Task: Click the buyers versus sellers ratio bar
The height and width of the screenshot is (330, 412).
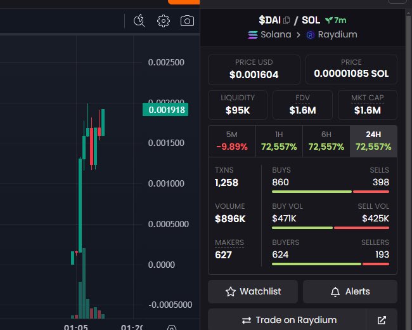Action: click(x=330, y=264)
